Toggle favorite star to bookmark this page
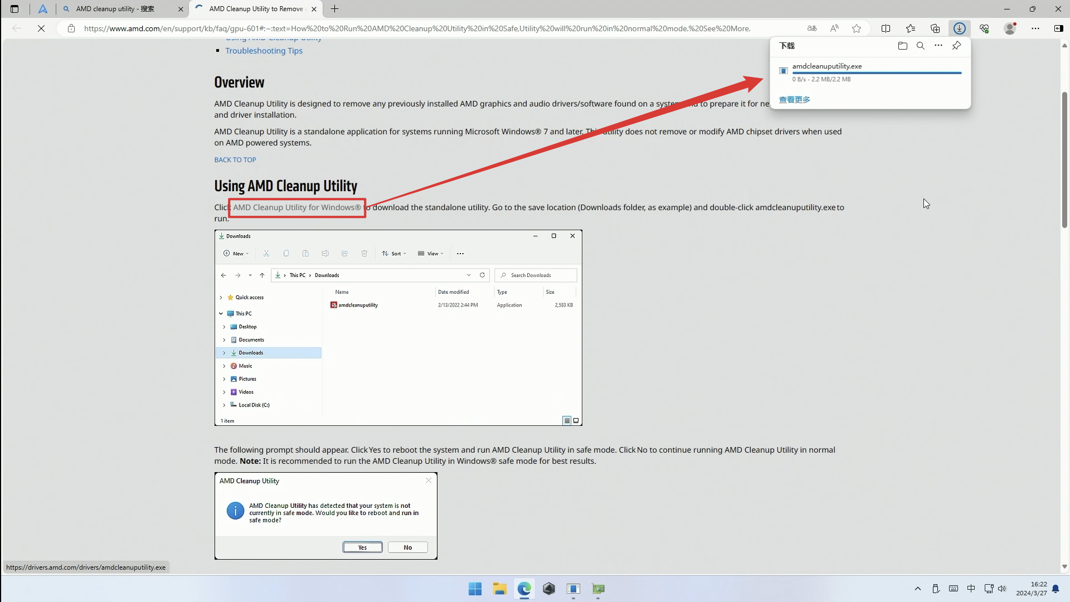Image resolution: width=1070 pixels, height=602 pixels. [857, 28]
